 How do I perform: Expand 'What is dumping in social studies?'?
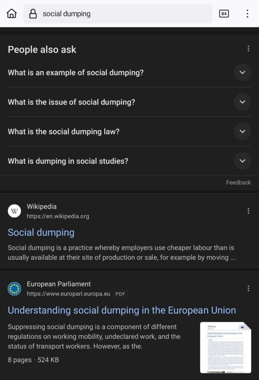242,161
